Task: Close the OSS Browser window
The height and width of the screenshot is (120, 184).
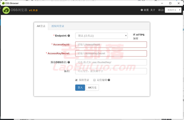Action: tap(179, 3)
